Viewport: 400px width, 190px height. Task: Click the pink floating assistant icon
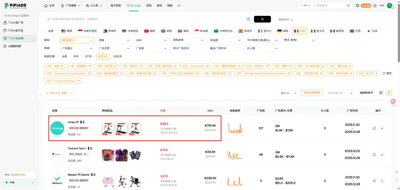pos(394,101)
